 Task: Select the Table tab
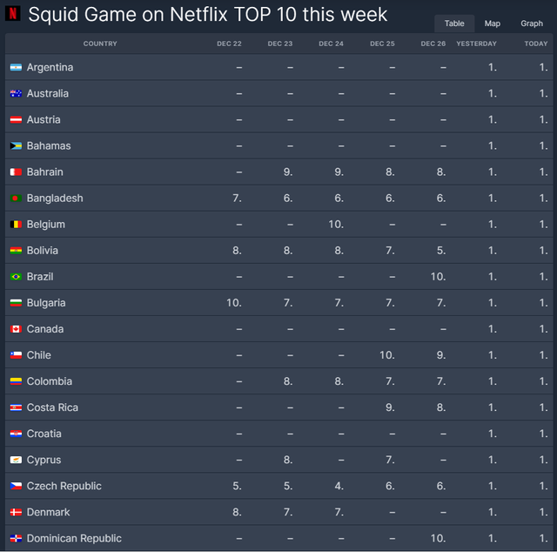[x=454, y=24]
